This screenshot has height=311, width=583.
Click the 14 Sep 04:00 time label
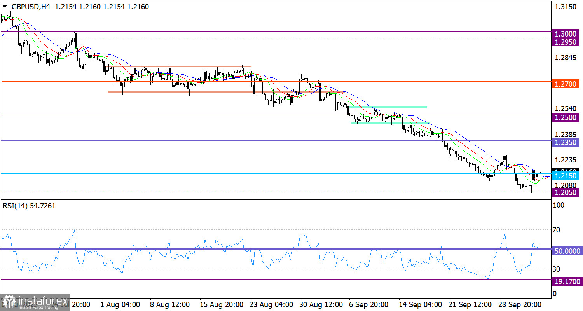[420, 304]
